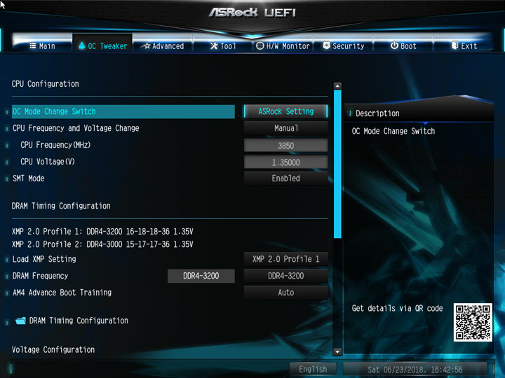Go to the Tool tab
Viewport: 505px width, 378px height.
(x=223, y=45)
